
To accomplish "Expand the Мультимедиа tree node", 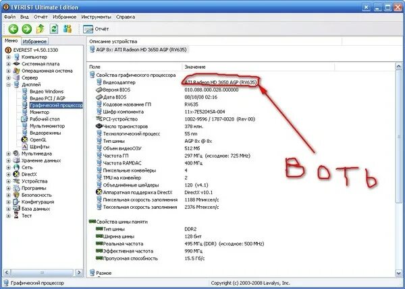I will pos(8,154).
